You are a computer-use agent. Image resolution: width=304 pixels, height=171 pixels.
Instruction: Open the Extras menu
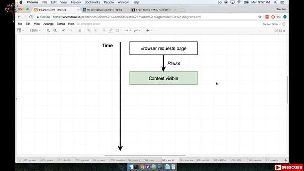[61, 24]
